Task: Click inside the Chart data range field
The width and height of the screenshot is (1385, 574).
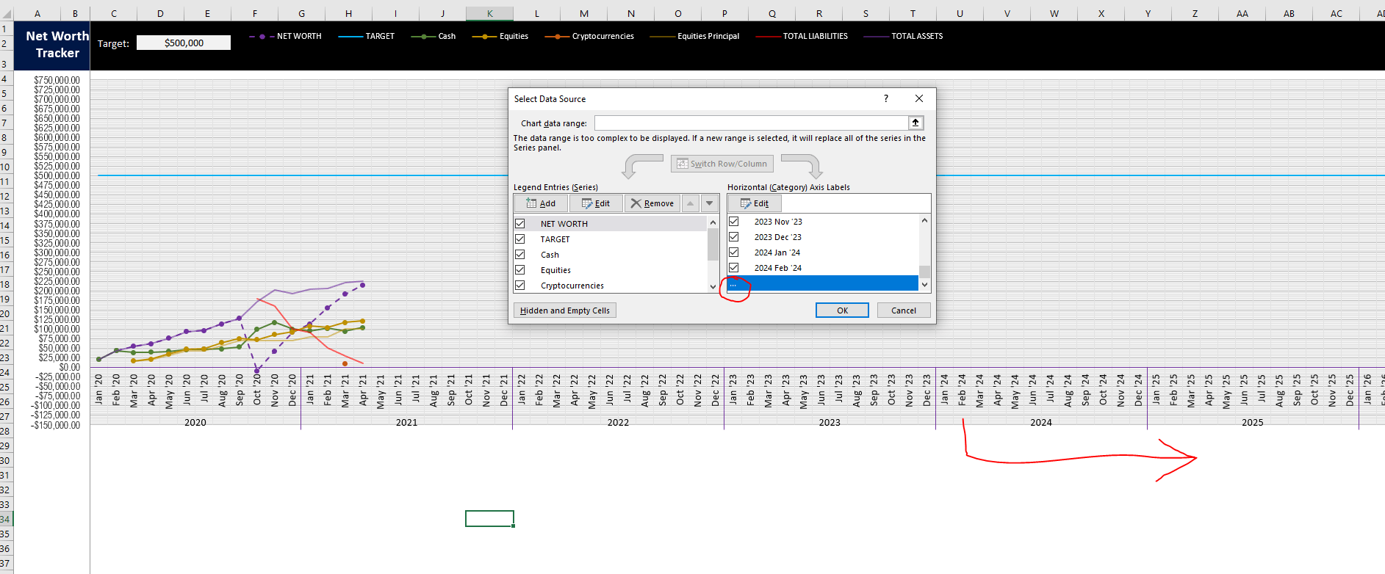Action: (752, 123)
